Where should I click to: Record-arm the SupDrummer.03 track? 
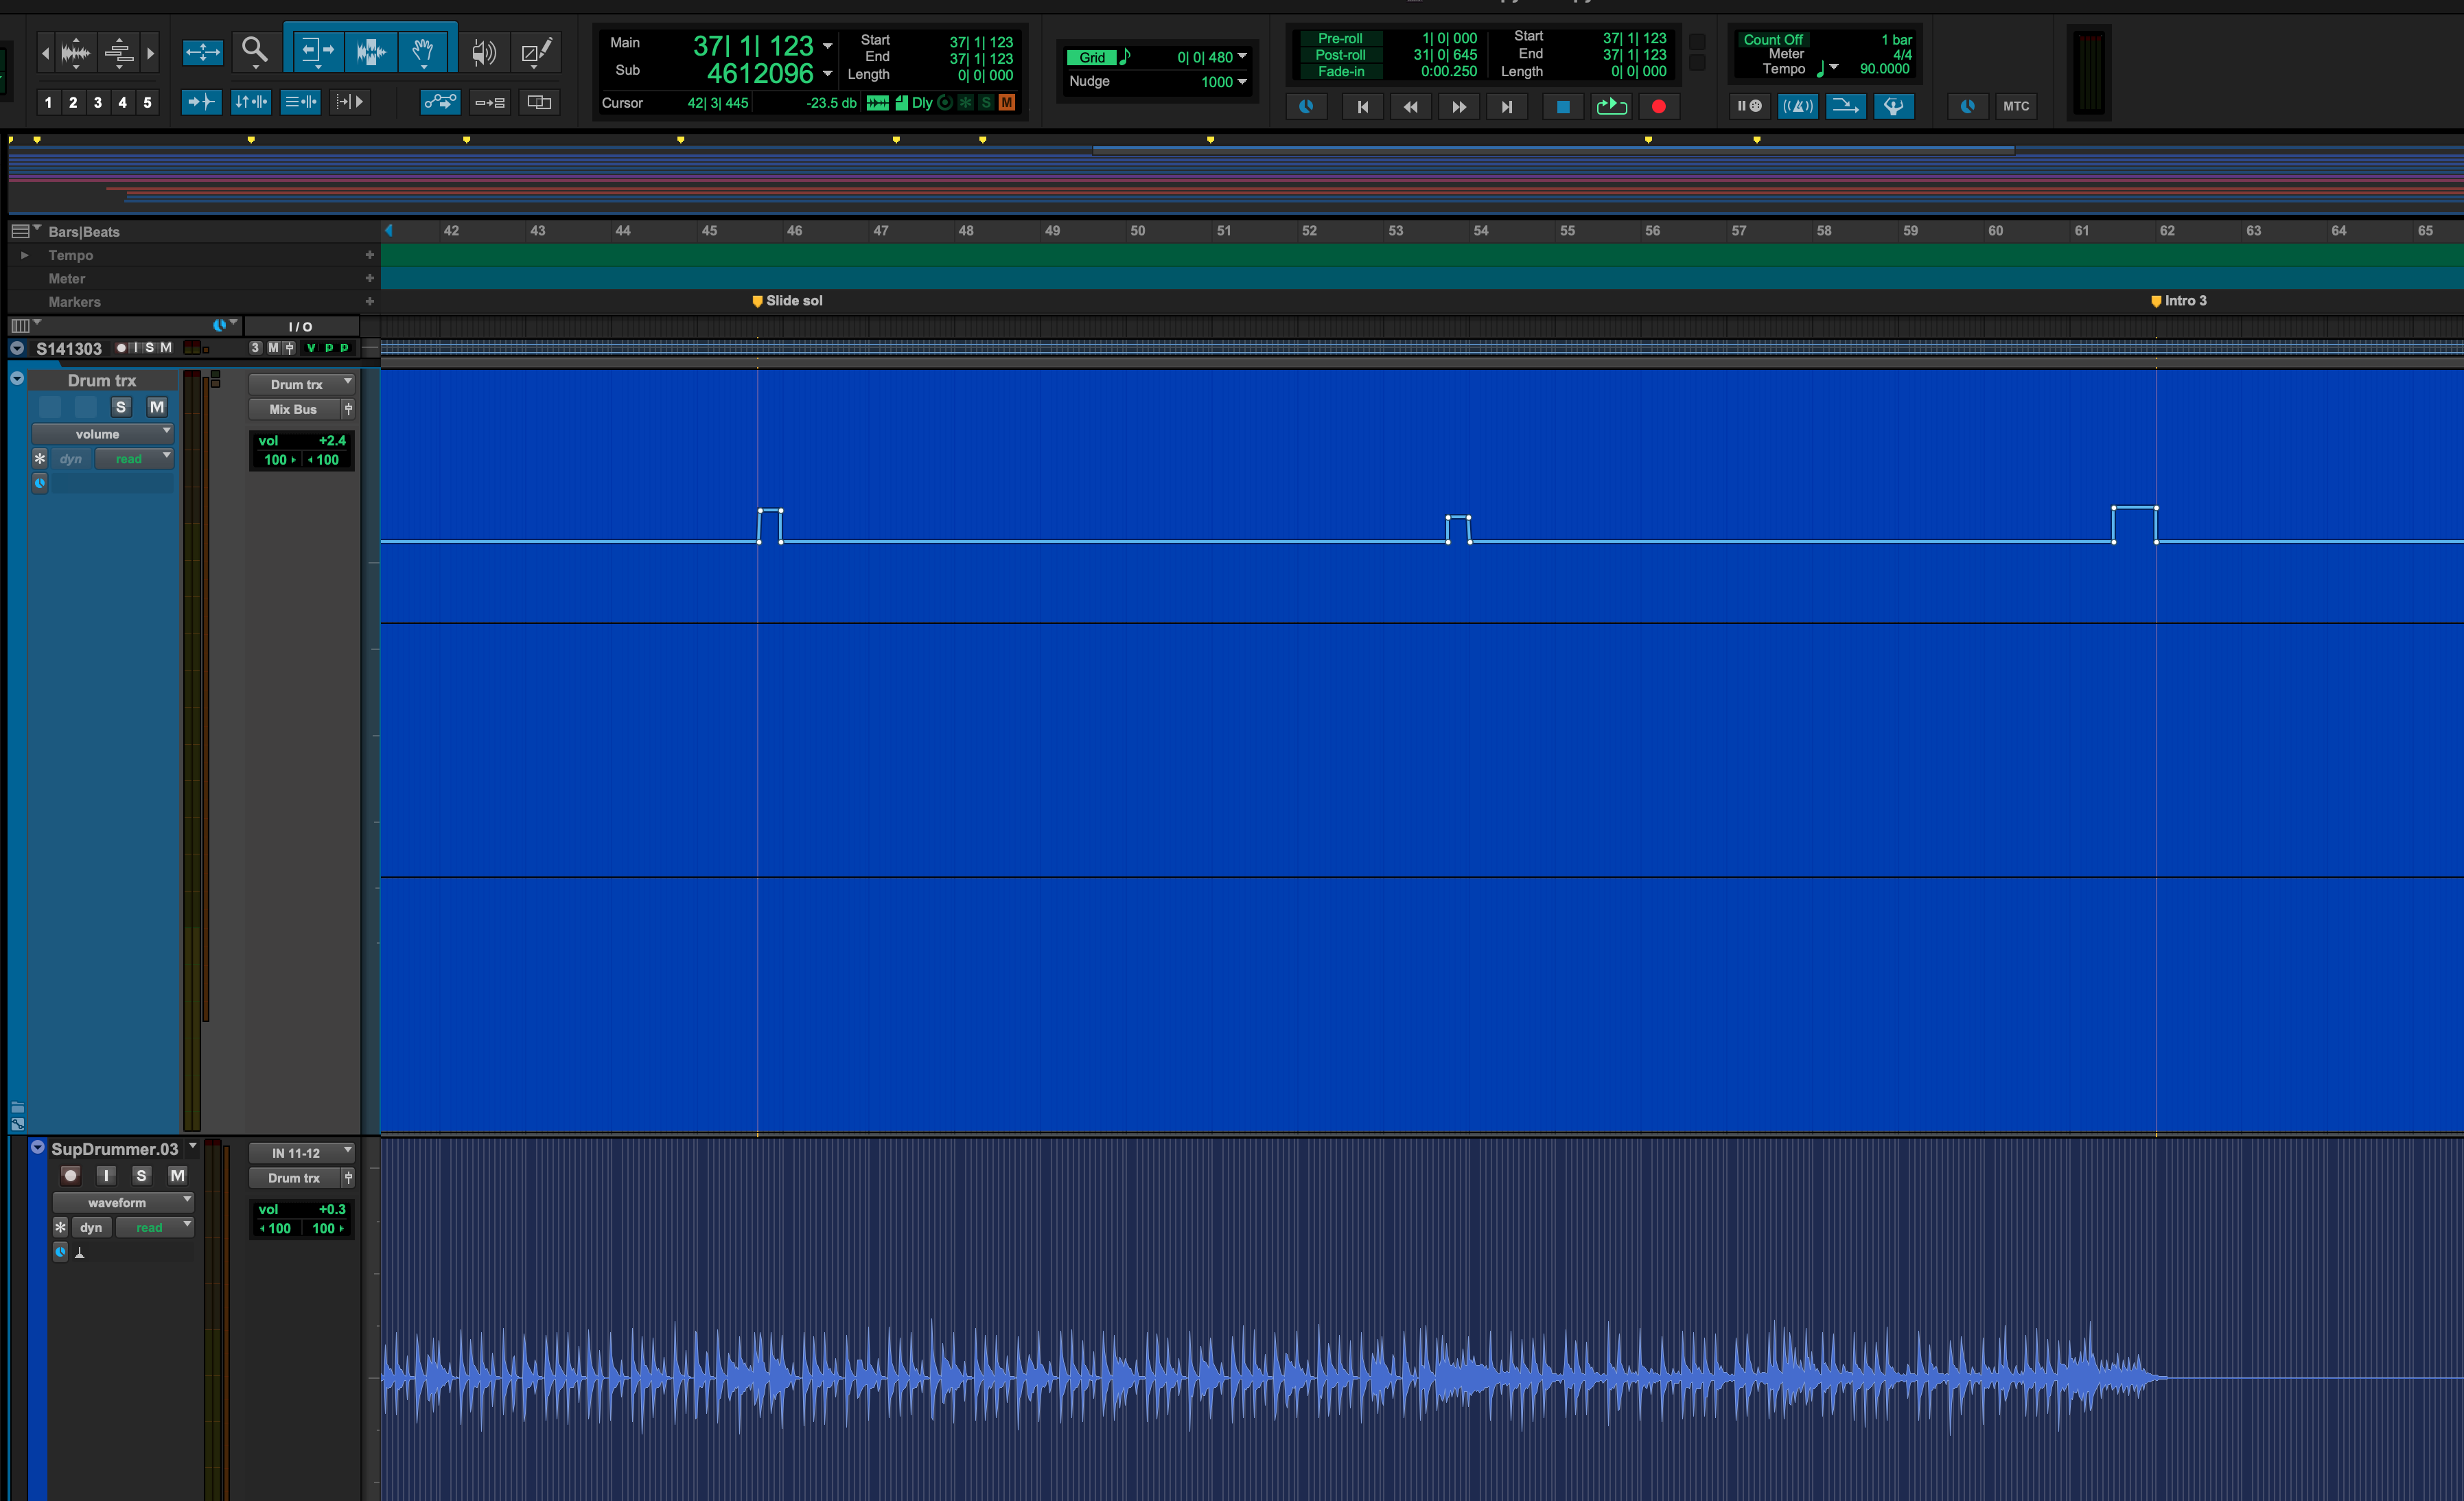(70, 1176)
